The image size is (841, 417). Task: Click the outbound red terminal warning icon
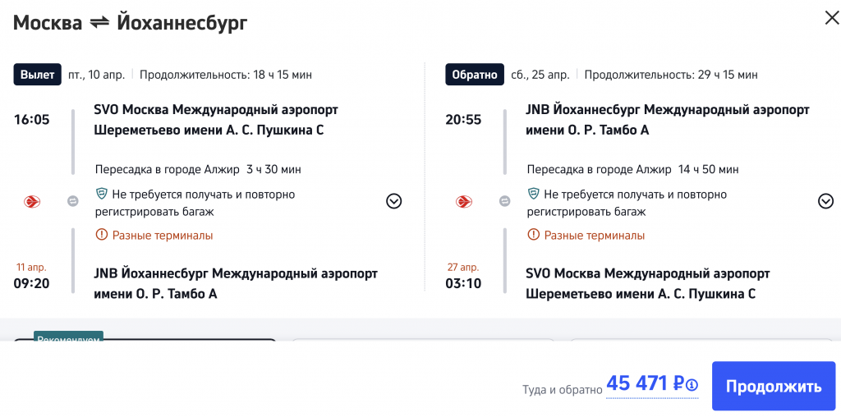click(x=102, y=235)
